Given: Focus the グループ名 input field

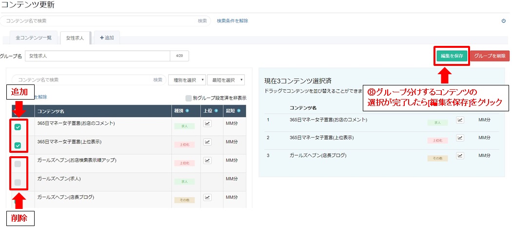Looking at the screenshot, I should click(x=98, y=56).
